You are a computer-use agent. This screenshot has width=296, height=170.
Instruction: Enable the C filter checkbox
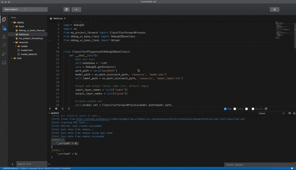(x=246, y=109)
